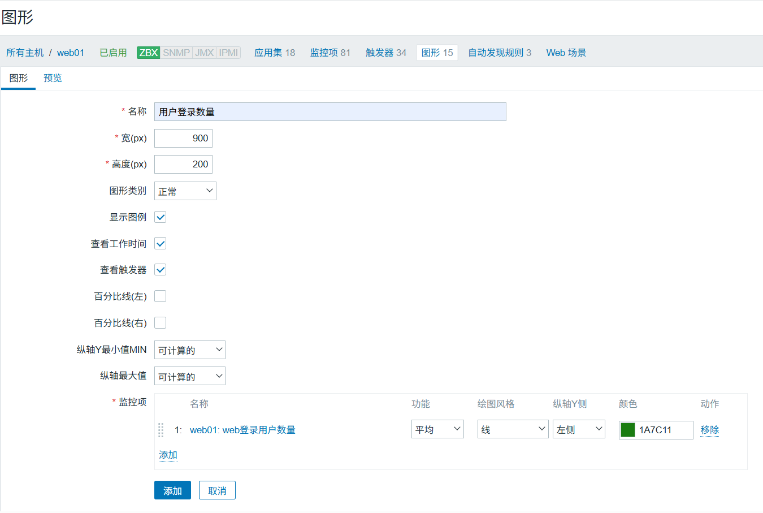Image resolution: width=763 pixels, height=513 pixels.
Task: Click the 移除 link for item 1
Action: [x=709, y=430]
